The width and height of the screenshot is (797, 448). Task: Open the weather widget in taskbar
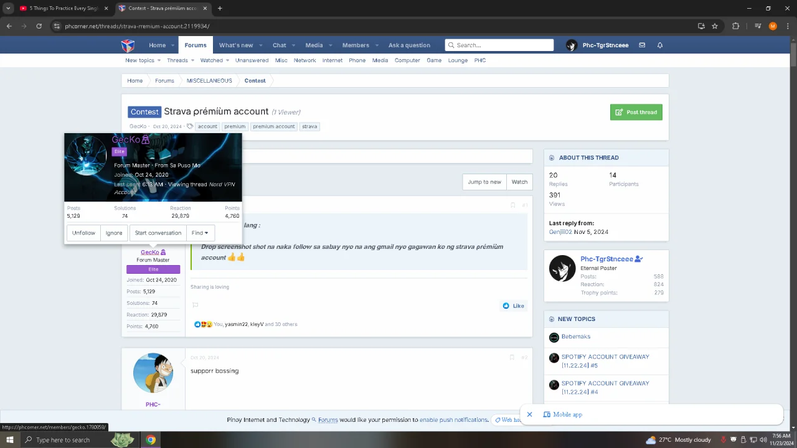[678, 440]
